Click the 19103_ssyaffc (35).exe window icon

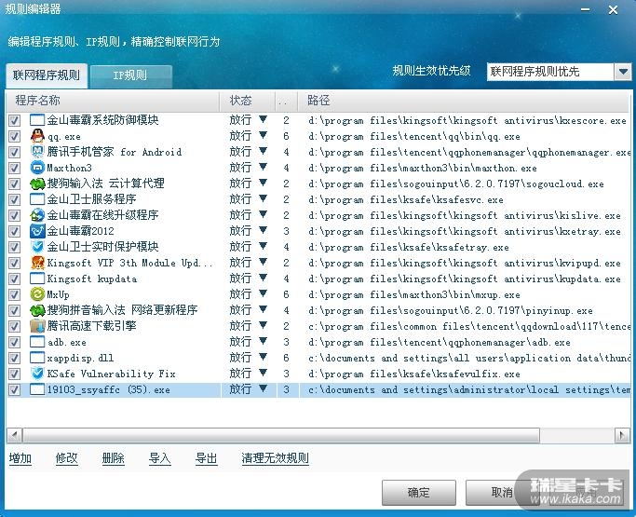pos(37,389)
